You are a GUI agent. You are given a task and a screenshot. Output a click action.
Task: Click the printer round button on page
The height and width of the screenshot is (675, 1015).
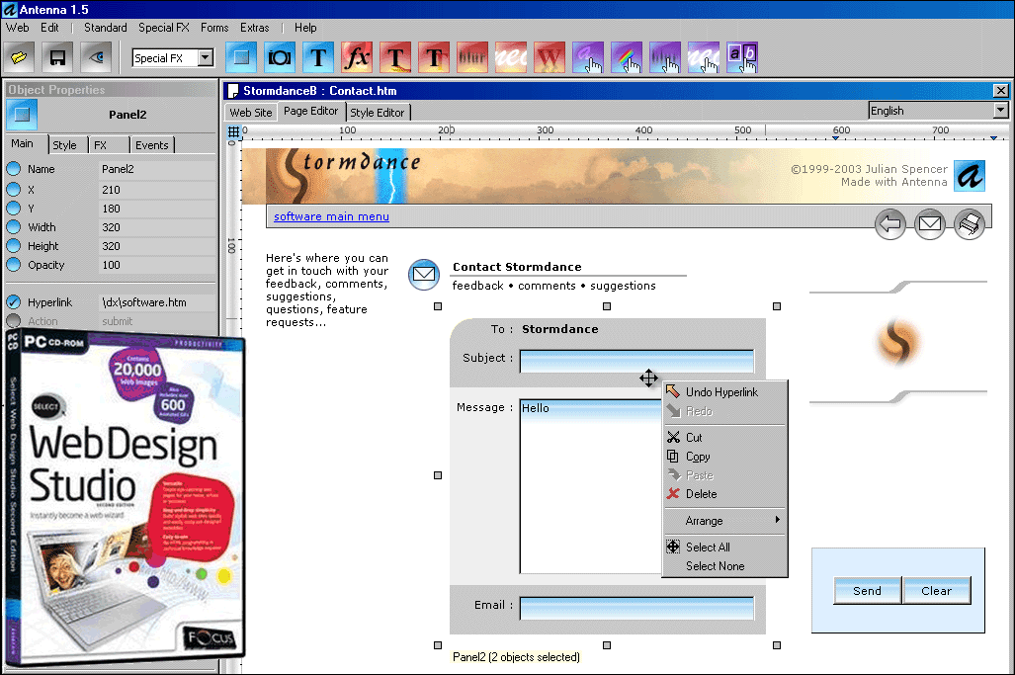pos(969,224)
